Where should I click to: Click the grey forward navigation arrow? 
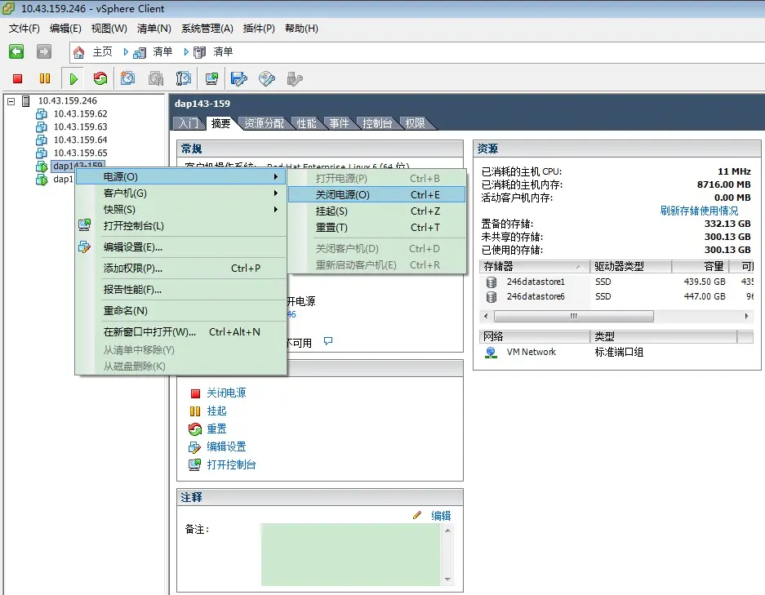point(44,51)
